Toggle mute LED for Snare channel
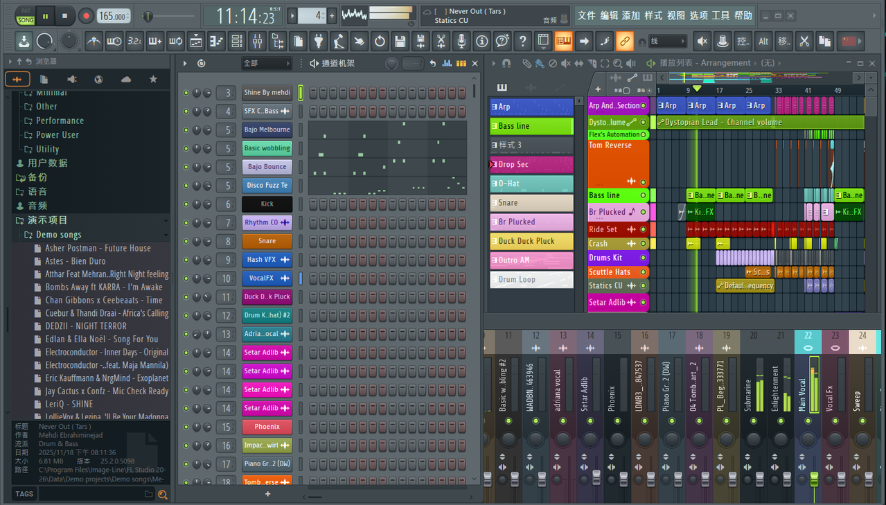Image resolution: width=886 pixels, height=505 pixels. click(x=186, y=241)
